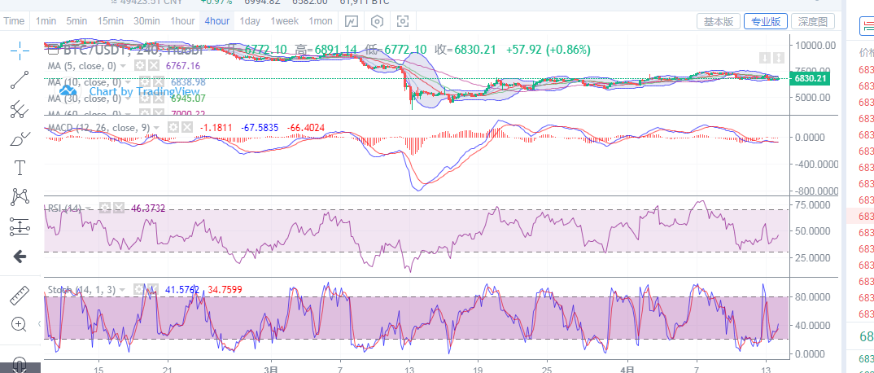Click the -800.0000 MACD axis label
This screenshot has width=874, height=373.
(x=815, y=191)
